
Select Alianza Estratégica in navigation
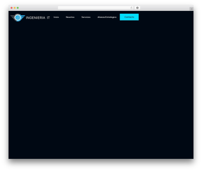click(107, 17)
